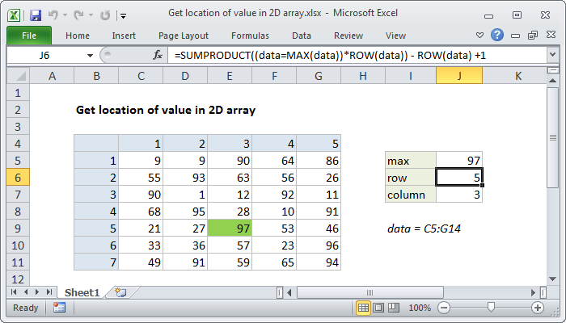The height and width of the screenshot is (323, 566).
Task: Click the Save icon in Quick Access Toolbar
Action: click(36, 14)
